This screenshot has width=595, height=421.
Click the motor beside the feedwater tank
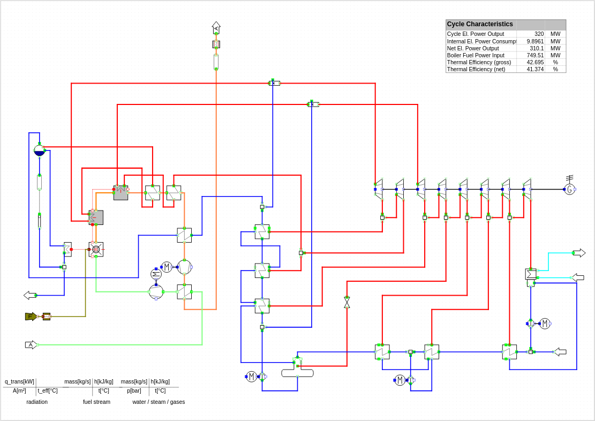point(251,377)
